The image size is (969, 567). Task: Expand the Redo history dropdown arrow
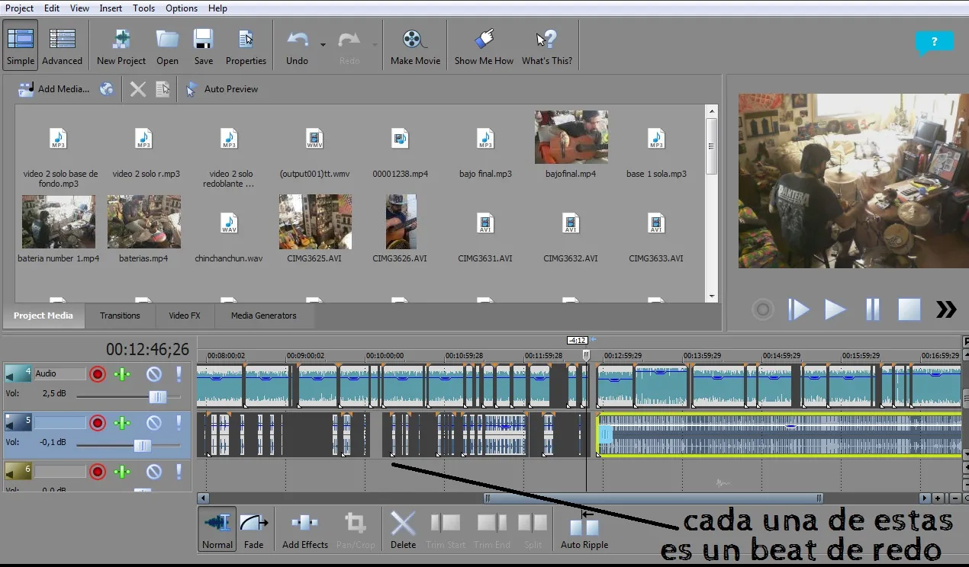coord(375,45)
